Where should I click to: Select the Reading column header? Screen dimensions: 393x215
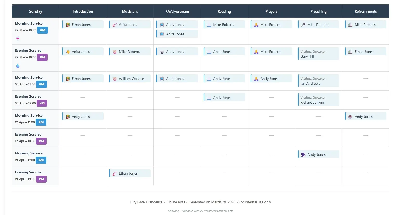click(224, 11)
